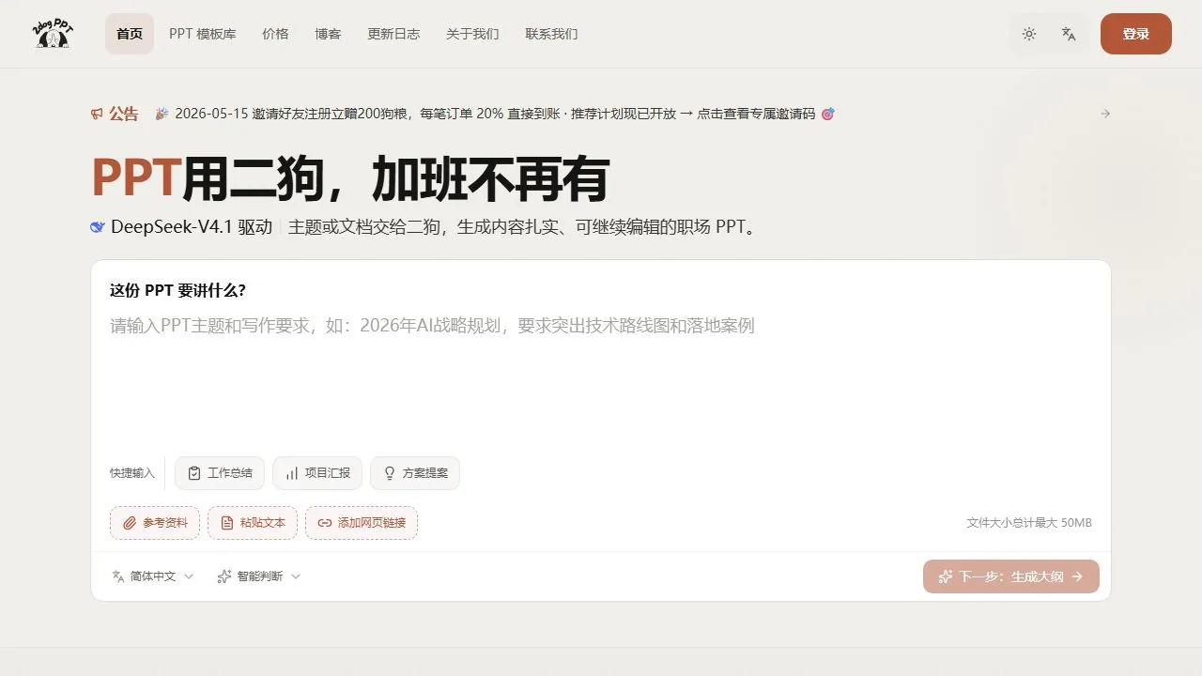Open the 博客 nav item
Screen dimensions: 1202x676
[328, 34]
